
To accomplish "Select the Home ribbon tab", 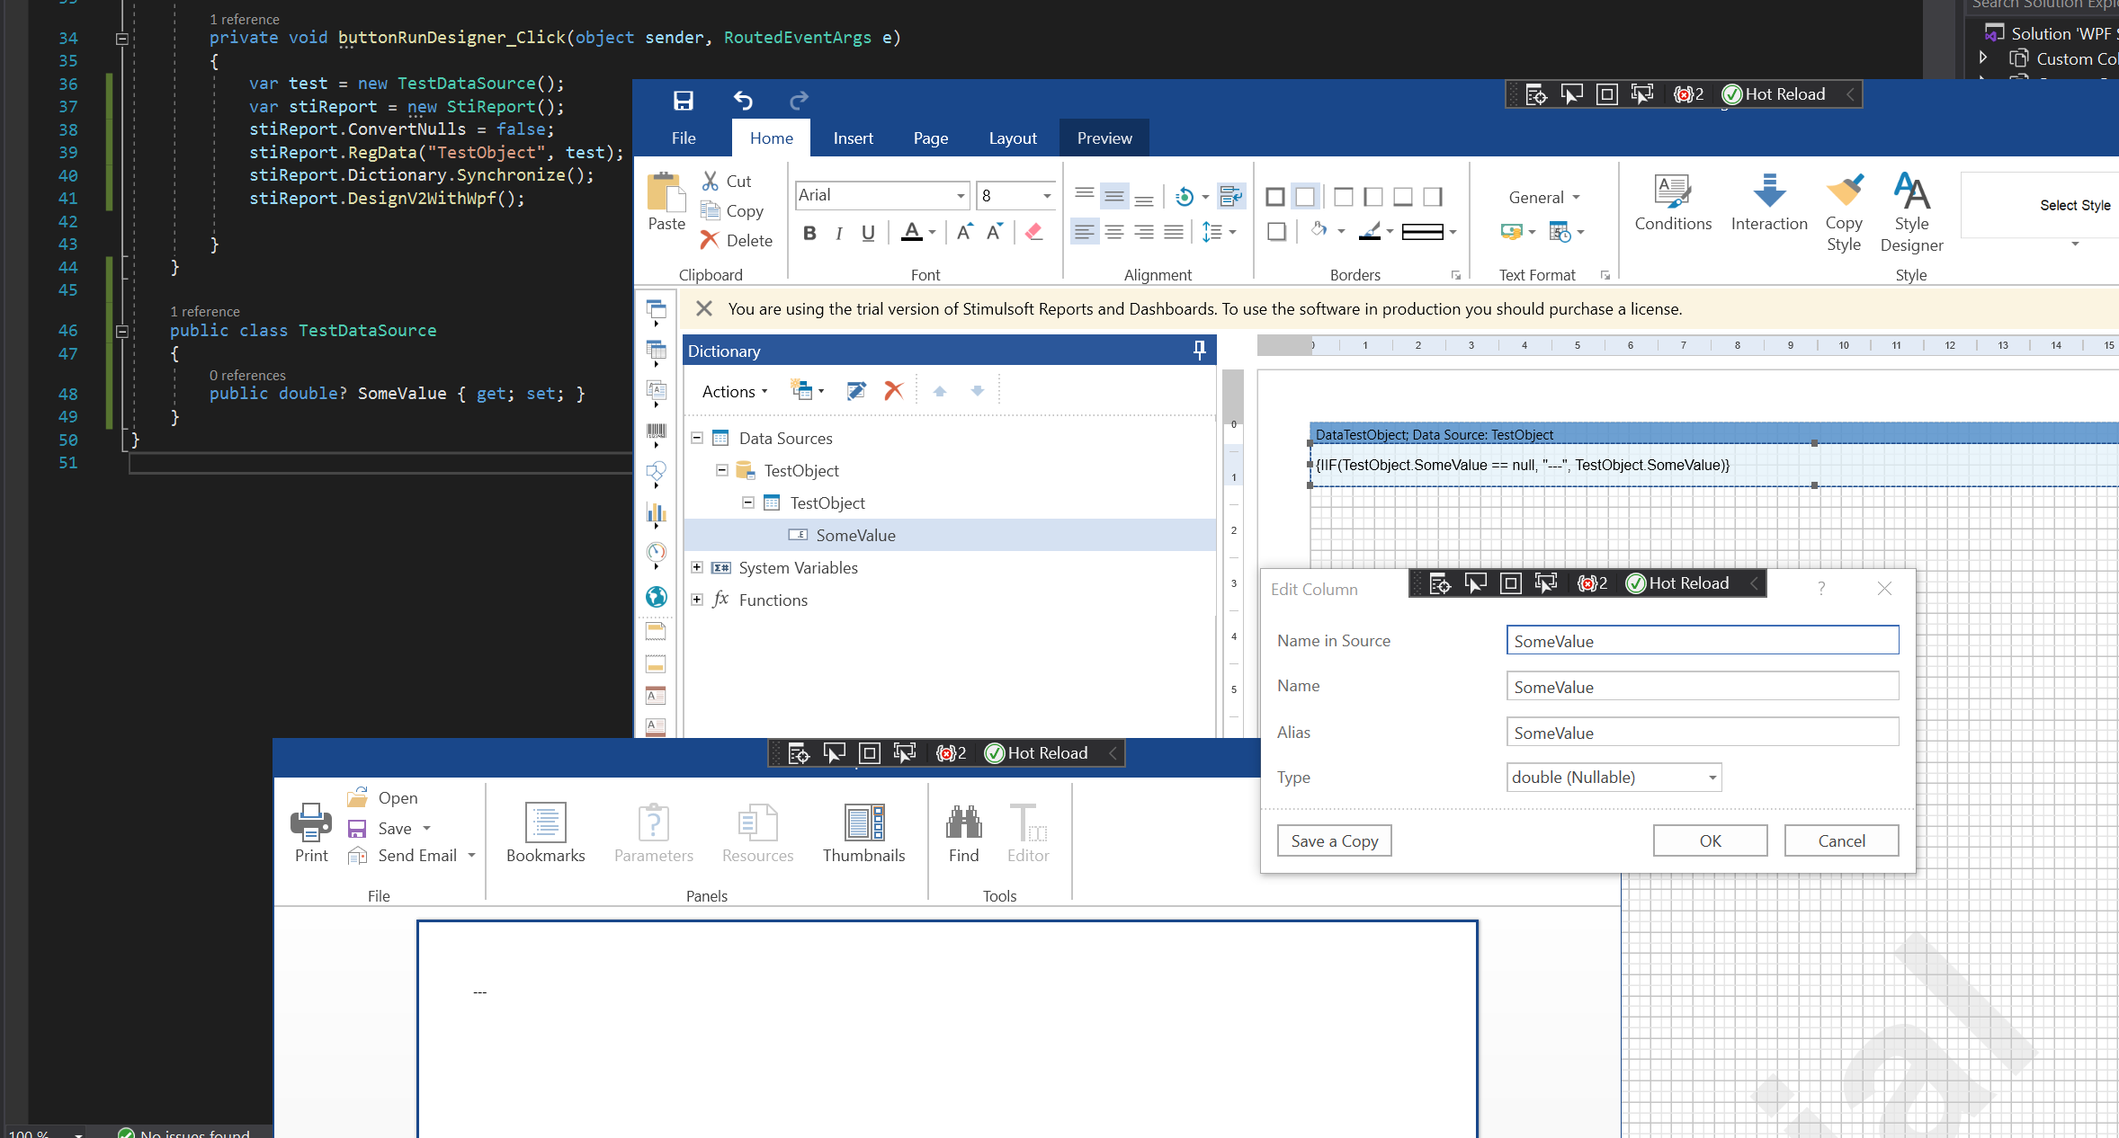I will pos(772,138).
